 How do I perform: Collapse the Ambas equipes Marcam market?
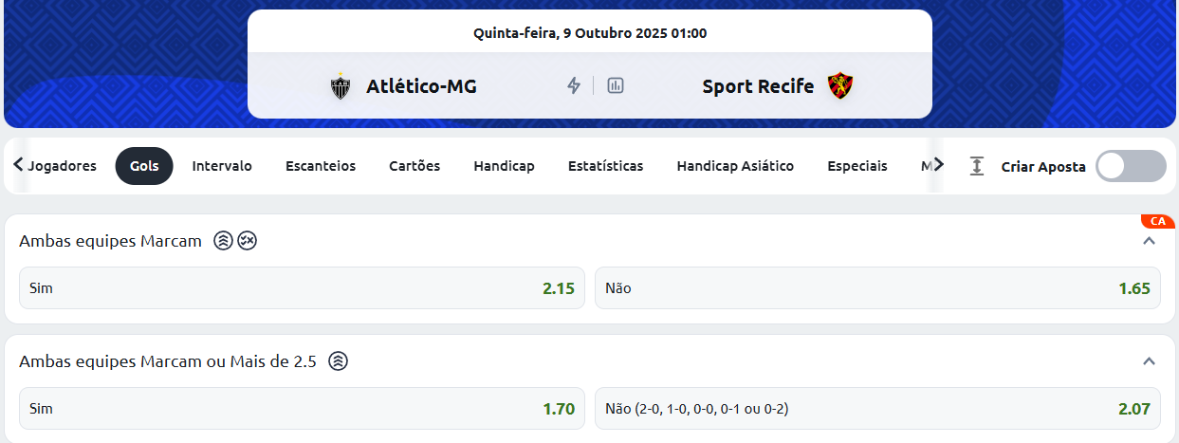coord(1150,241)
